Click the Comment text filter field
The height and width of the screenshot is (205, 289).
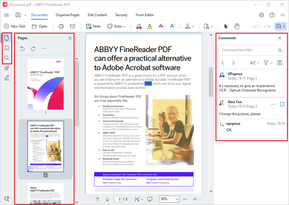[x=251, y=50]
